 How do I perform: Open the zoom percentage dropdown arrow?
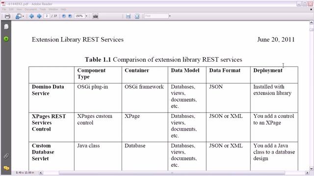[86, 16]
